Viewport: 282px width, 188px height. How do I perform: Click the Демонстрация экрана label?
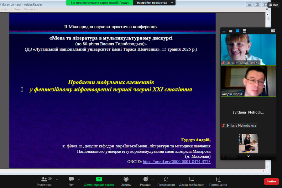click(99, 185)
